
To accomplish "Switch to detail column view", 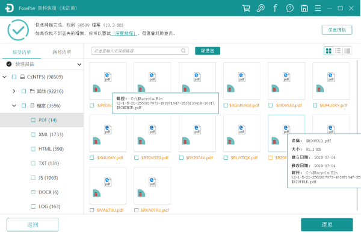I will coord(347,51).
